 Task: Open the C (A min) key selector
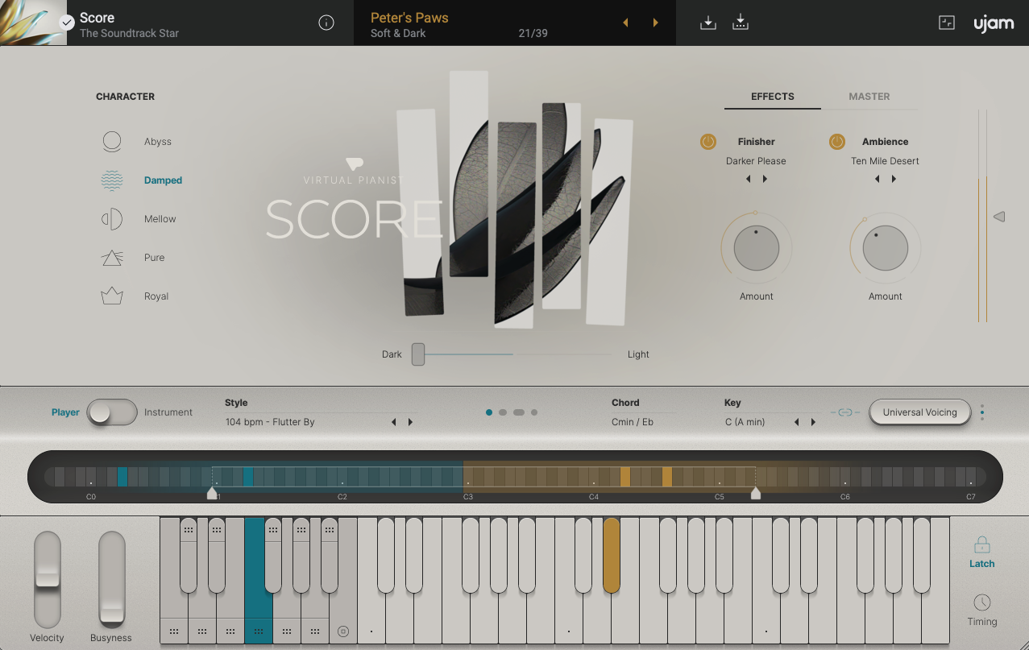tap(745, 422)
